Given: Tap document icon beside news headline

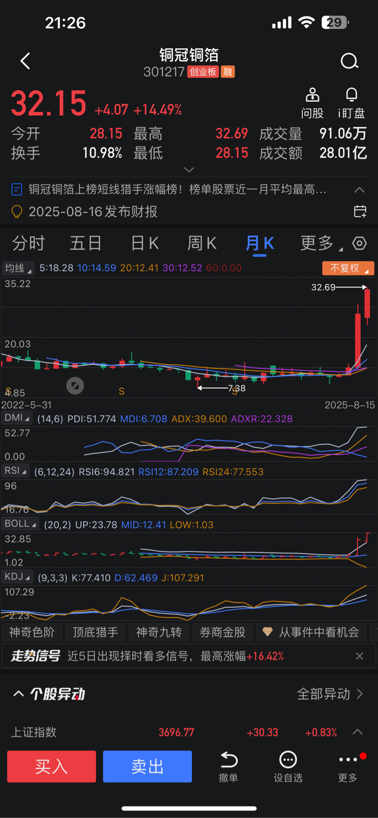Looking at the screenshot, I should [x=17, y=189].
